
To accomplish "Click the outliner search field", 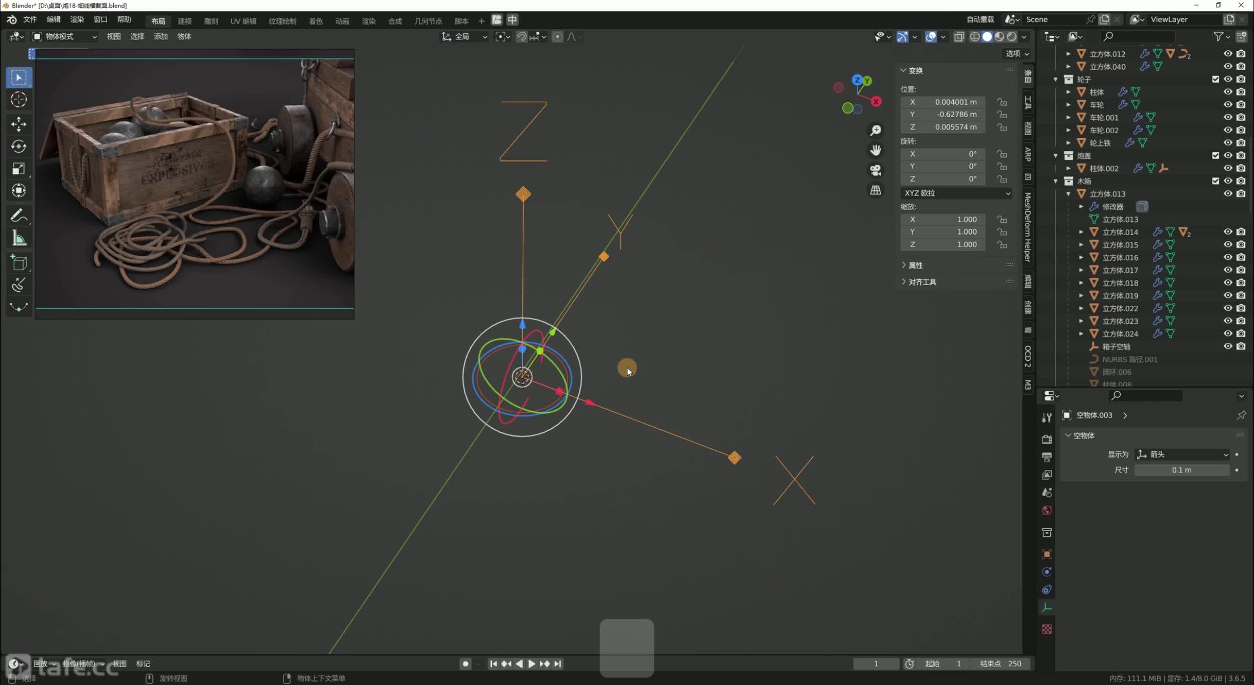I will point(1137,36).
